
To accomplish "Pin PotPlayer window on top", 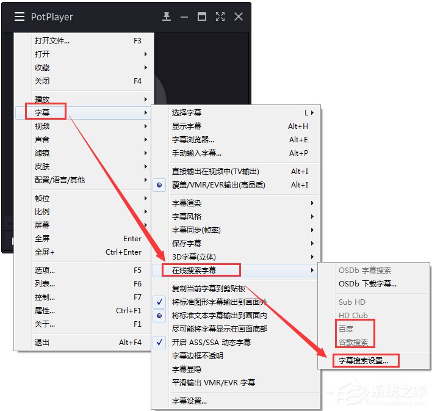I will 166,17.
